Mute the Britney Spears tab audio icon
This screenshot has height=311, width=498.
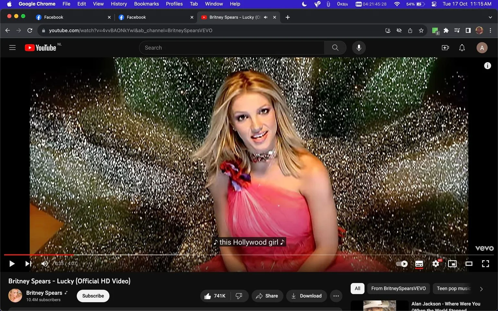[x=266, y=17]
